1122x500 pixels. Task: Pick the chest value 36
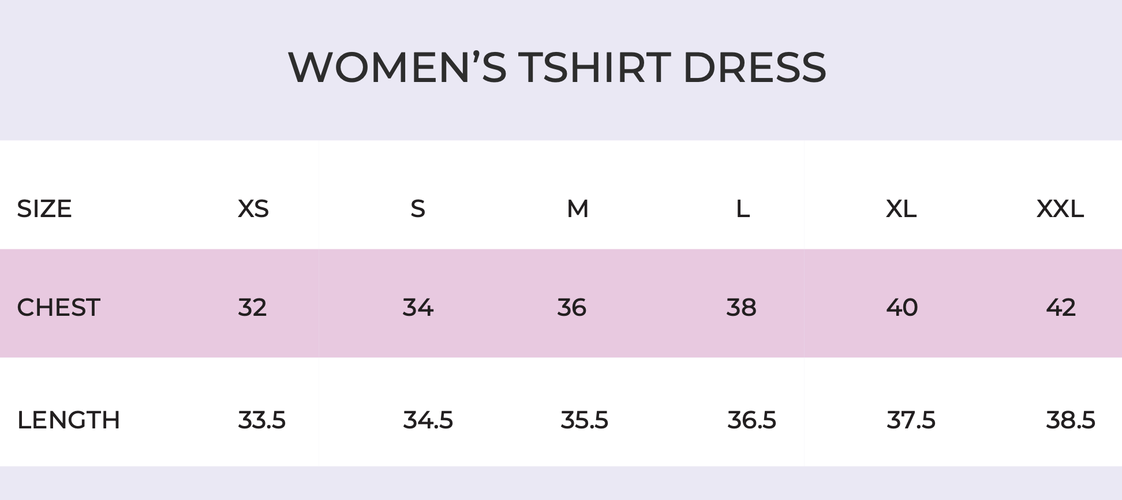point(571,307)
